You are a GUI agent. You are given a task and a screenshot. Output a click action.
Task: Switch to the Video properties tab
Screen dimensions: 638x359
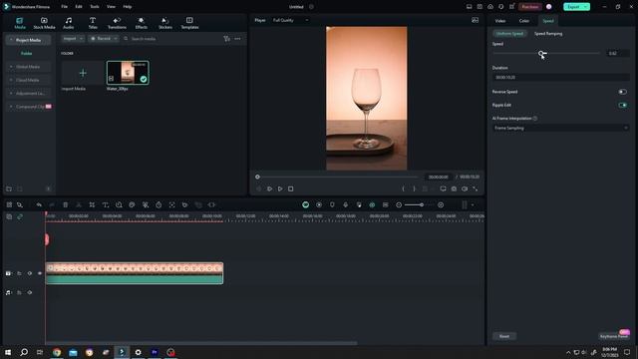point(500,21)
